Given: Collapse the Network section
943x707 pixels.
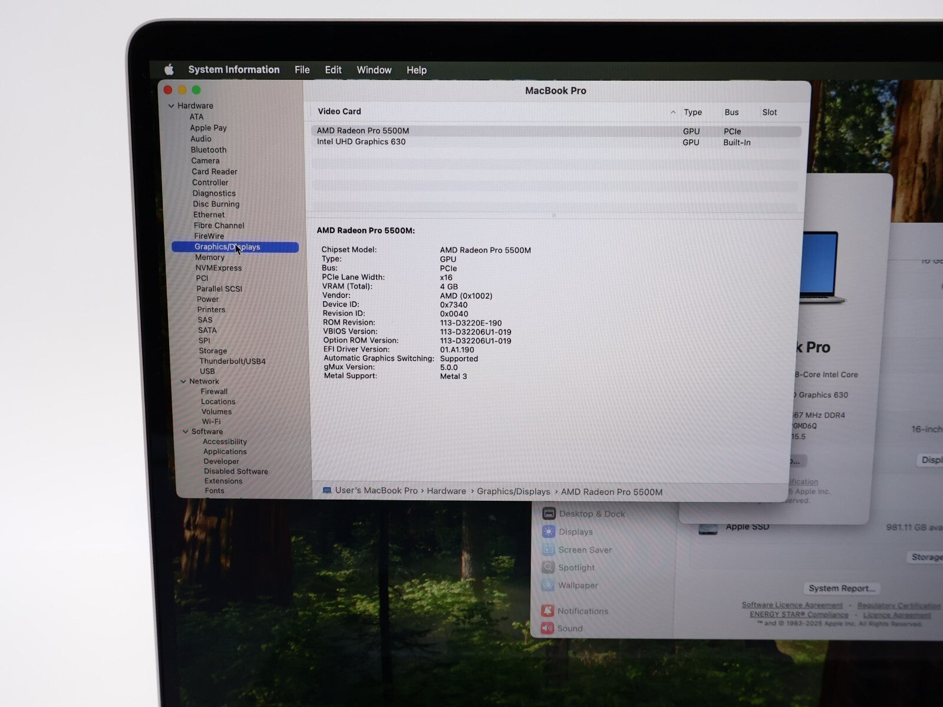Looking at the screenshot, I should click(183, 382).
